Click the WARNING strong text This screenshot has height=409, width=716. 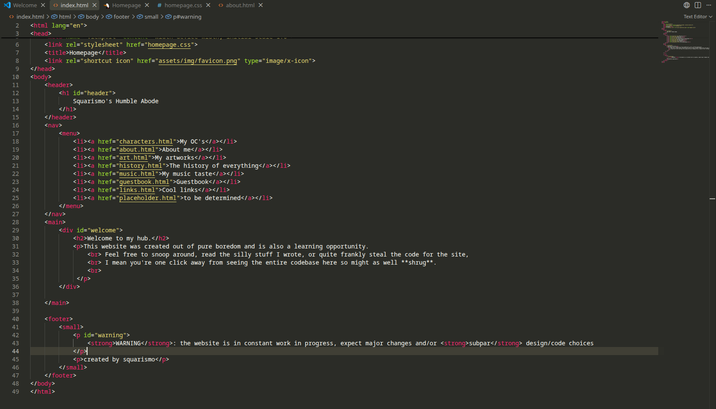[x=128, y=343]
